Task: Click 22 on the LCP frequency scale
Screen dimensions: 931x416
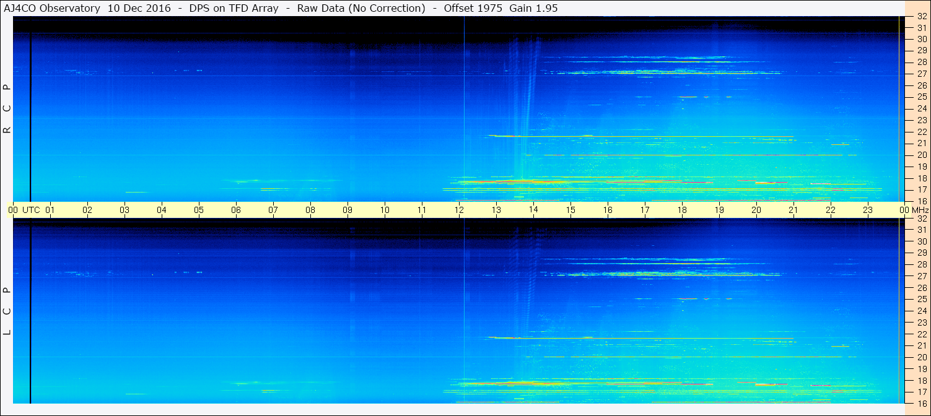Action: coord(922,334)
